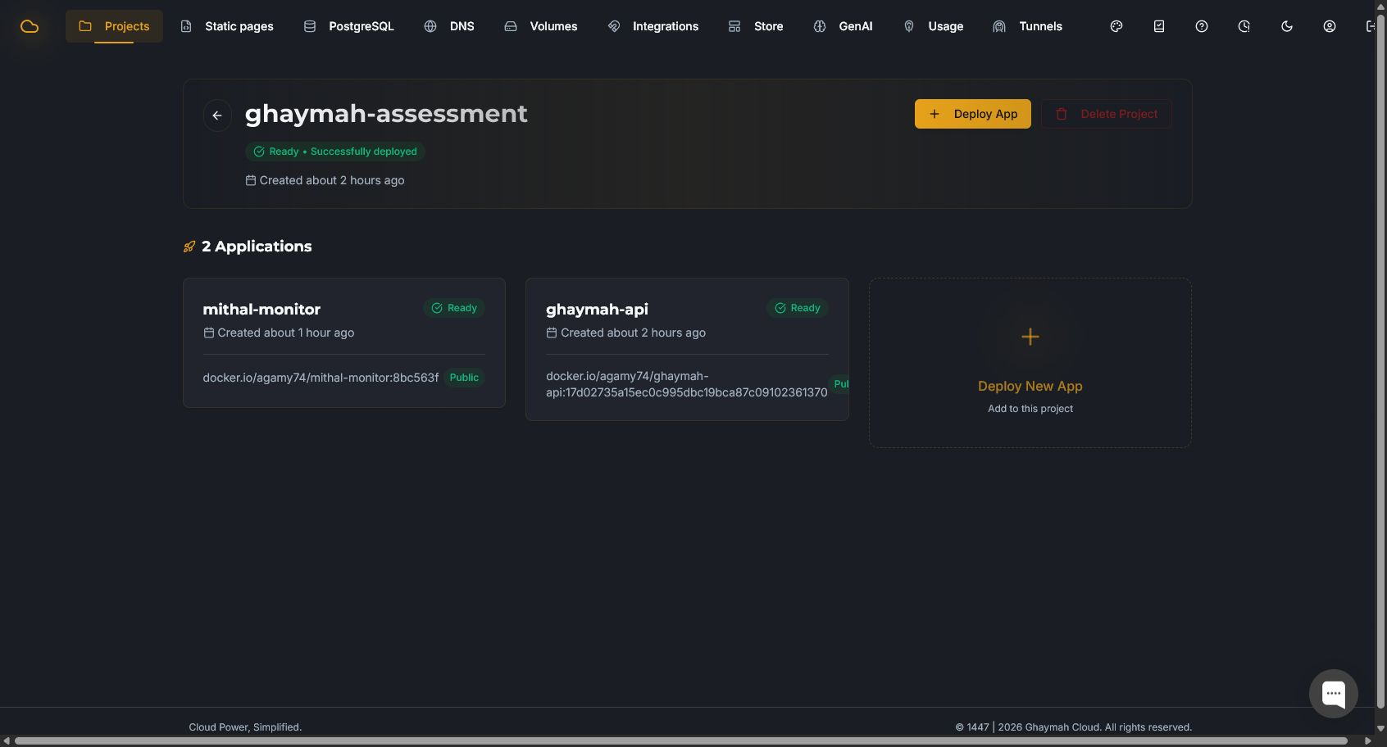
Task: Visit the Store tab
Action: 756,26
